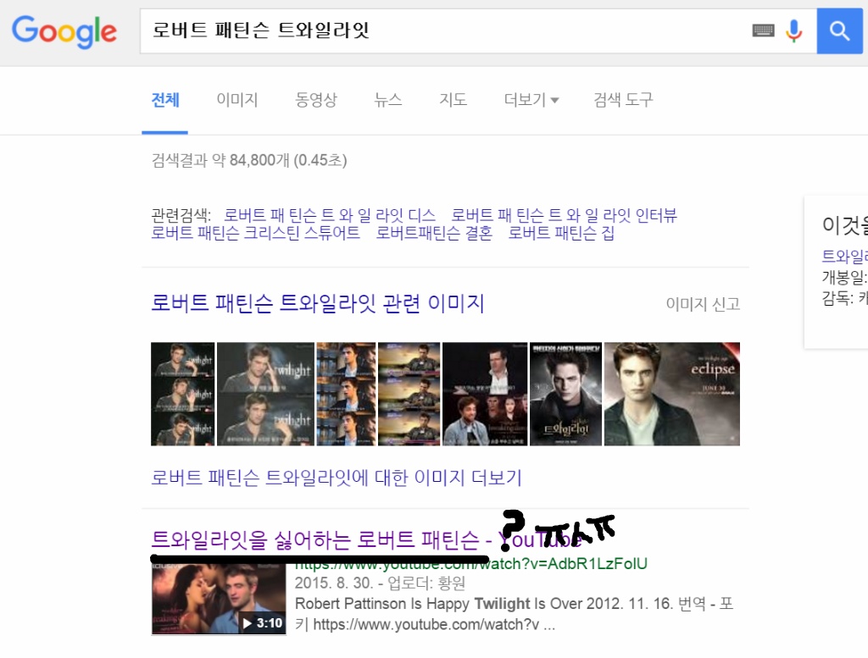Click the 2015. 8. 30. upload date text

333,583
